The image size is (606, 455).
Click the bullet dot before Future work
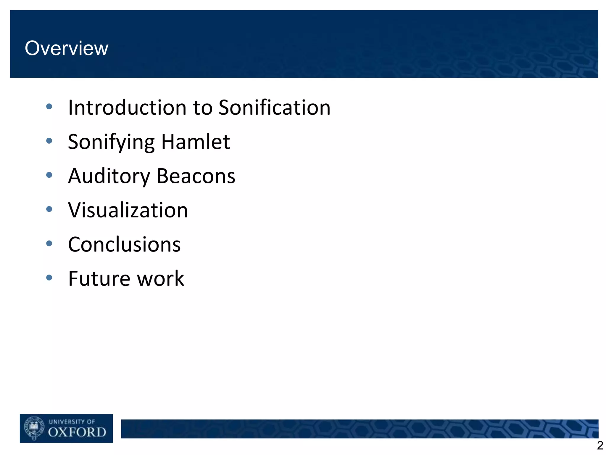49,278
